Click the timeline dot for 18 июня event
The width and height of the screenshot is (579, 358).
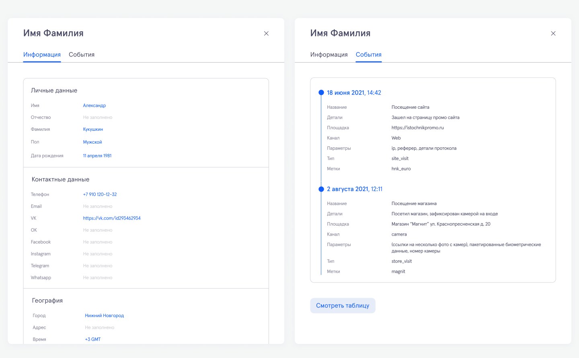tap(321, 93)
